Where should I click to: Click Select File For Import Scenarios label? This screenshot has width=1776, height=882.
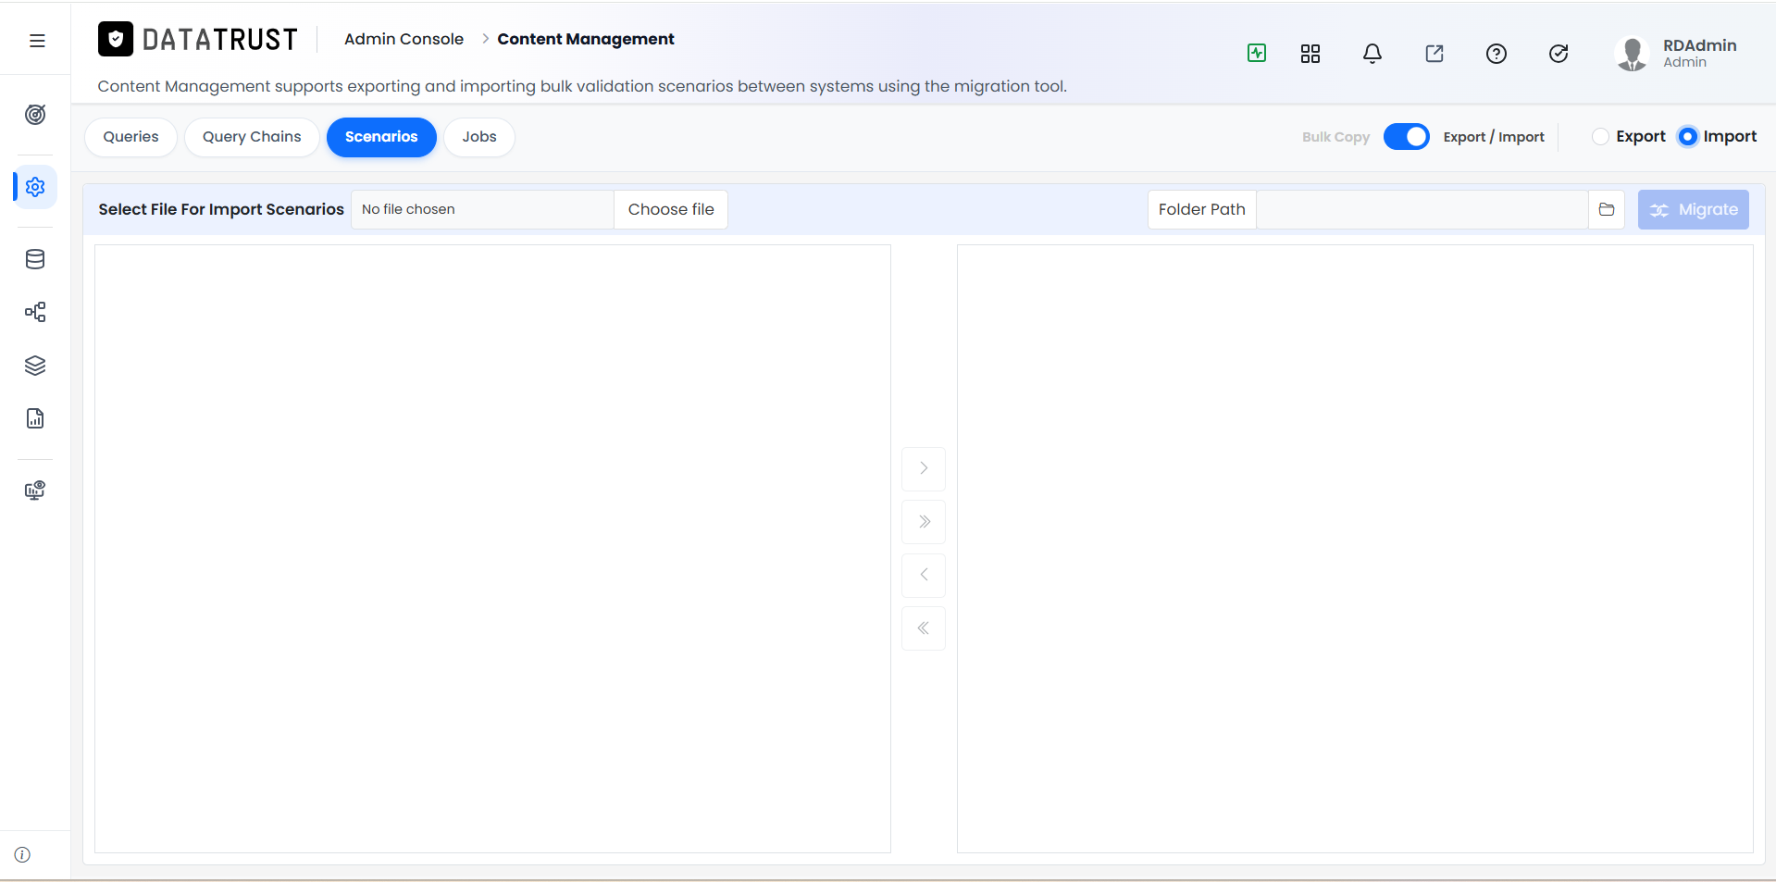[221, 210]
